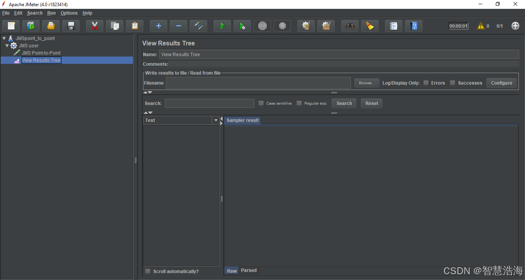Collapse the JMSpoint_to_point tree node
Image resolution: width=525 pixels, height=280 pixels.
(x=4, y=38)
